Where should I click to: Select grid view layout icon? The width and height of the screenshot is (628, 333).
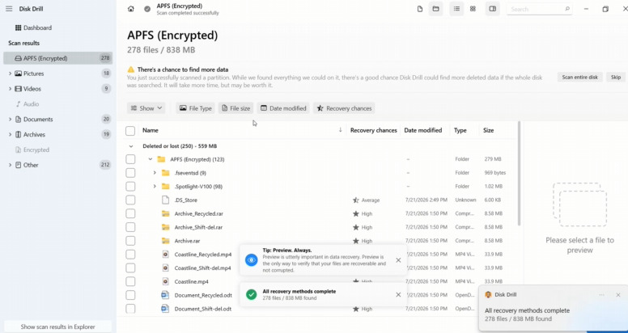tap(473, 9)
